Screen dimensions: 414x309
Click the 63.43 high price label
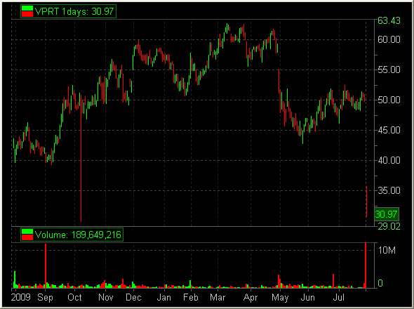(389, 20)
